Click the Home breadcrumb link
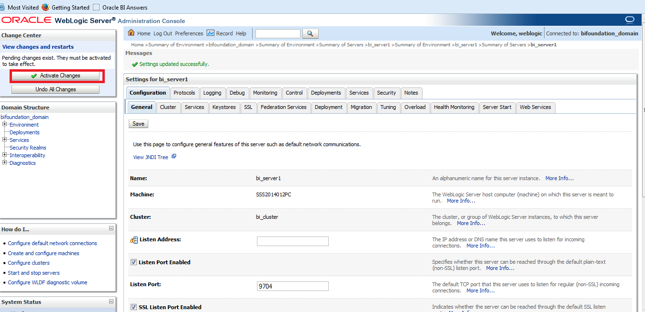This screenshot has height=312, width=645. pos(137,44)
